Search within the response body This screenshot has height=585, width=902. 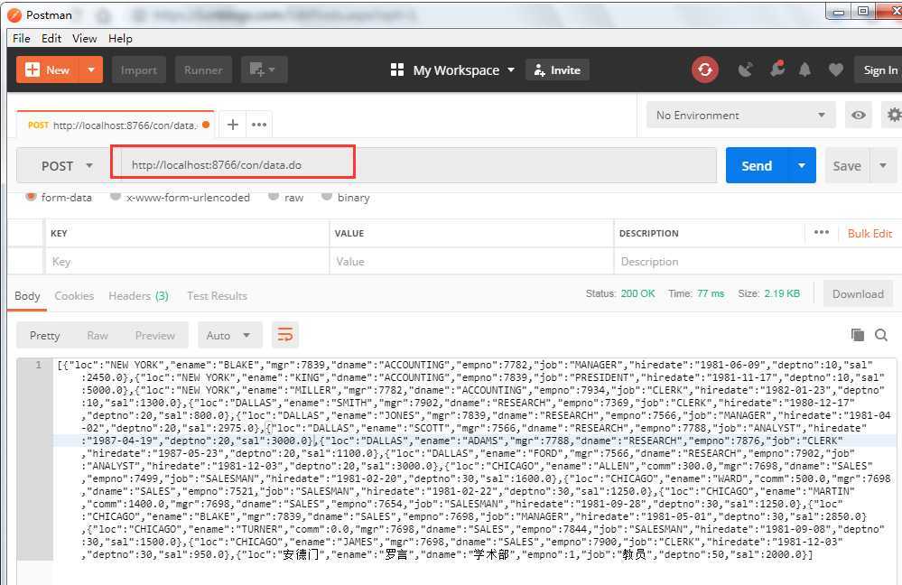tap(880, 335)
